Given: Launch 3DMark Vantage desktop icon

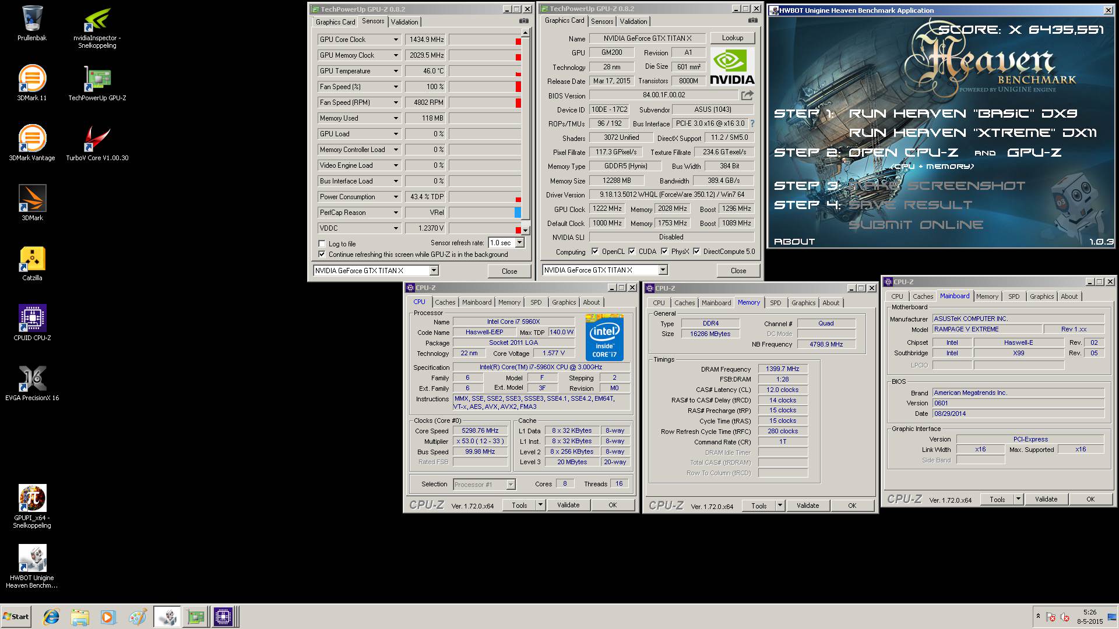Looking at the screenshot, I should (32, 143).
